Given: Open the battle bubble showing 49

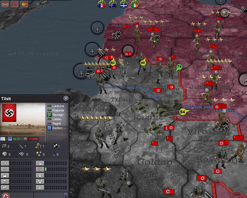Looking at the screenshot, I should coord(143,63).
